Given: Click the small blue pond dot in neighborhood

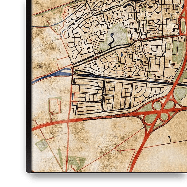Looking at the screenshot, I should 122,55.
